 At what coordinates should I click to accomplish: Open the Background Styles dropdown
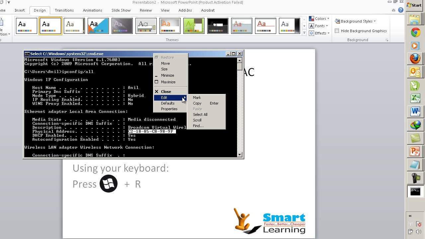pos(355,21)
